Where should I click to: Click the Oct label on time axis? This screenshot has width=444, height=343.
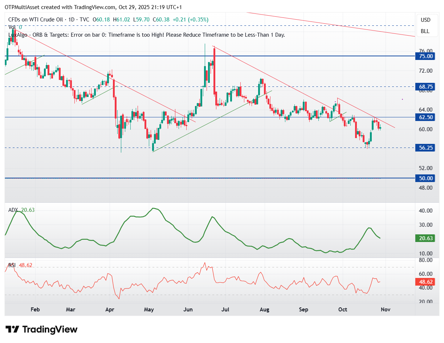pyautogui.click(x=342, y=310)
